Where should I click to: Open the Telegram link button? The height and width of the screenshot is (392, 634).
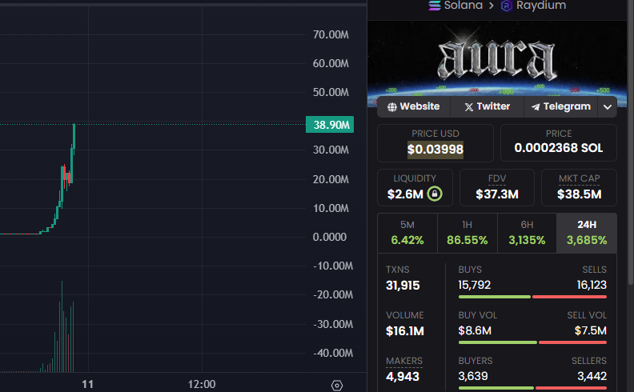(x=561, y=106)
